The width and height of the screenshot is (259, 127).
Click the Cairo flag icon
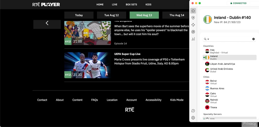point(207,95)
